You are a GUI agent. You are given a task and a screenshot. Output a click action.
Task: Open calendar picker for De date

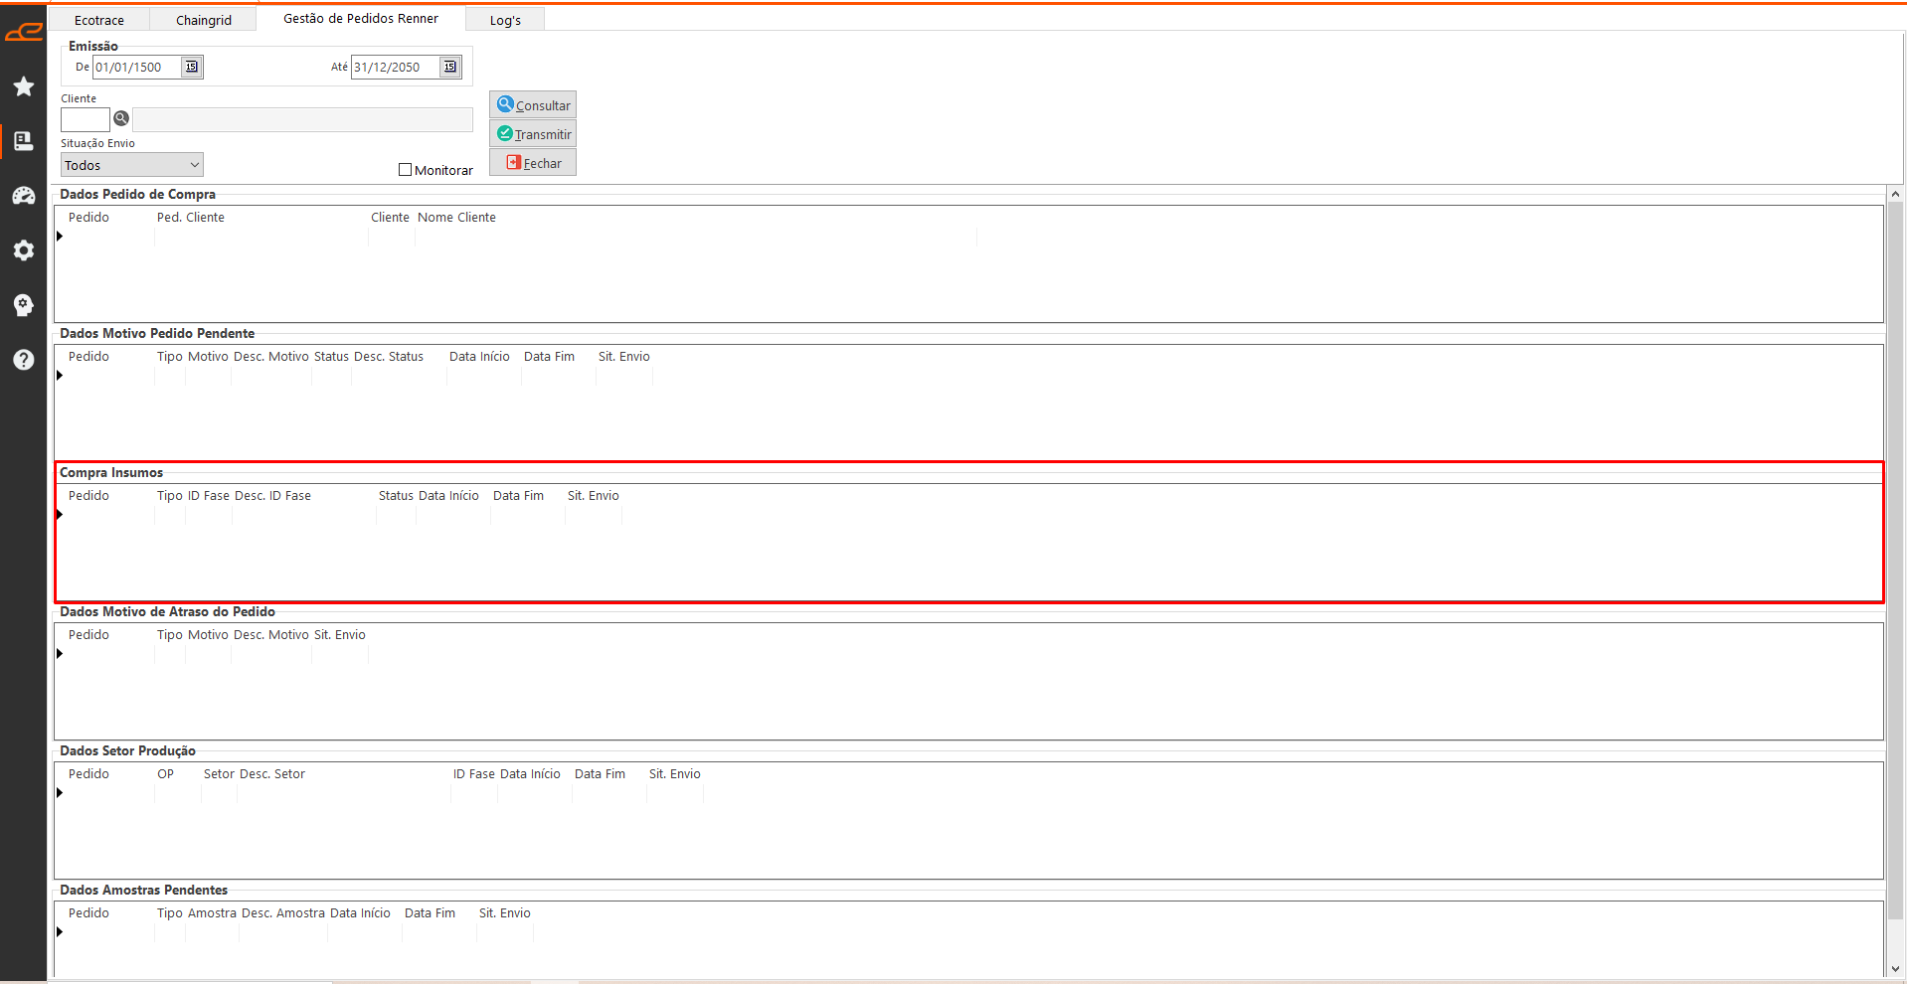click(x=192, y=67)
